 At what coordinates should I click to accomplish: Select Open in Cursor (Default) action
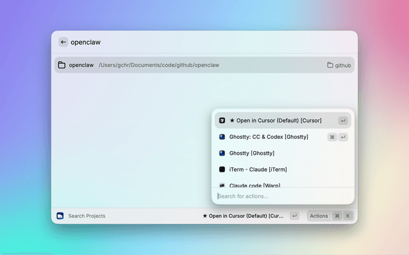275,120
